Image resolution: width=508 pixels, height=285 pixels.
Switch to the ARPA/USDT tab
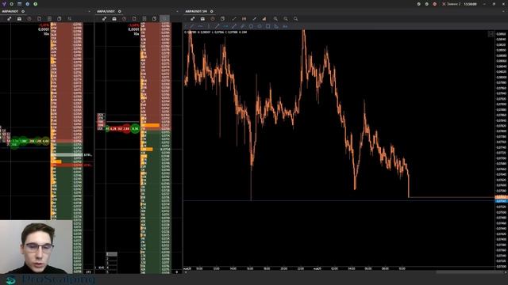click(106, 11)
